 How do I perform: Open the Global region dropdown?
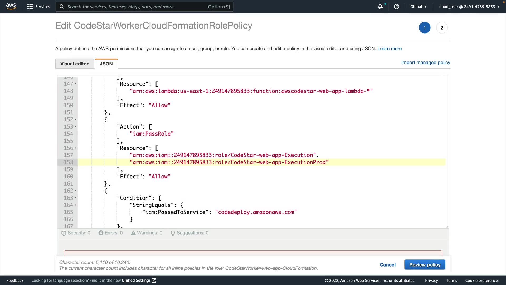click(418, 7)
